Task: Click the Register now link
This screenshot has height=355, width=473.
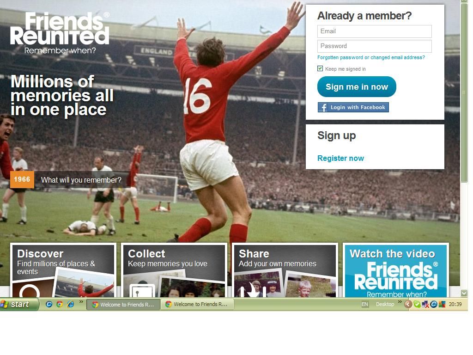Action: point(340,158)
